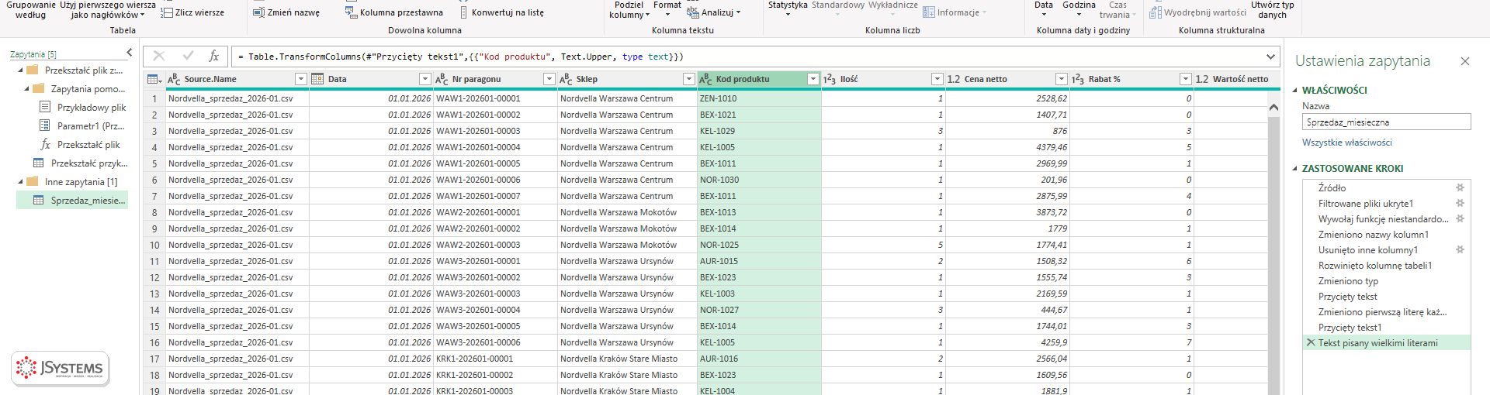Open the Wszystkie właściwości link

[x=1347, y=143]
